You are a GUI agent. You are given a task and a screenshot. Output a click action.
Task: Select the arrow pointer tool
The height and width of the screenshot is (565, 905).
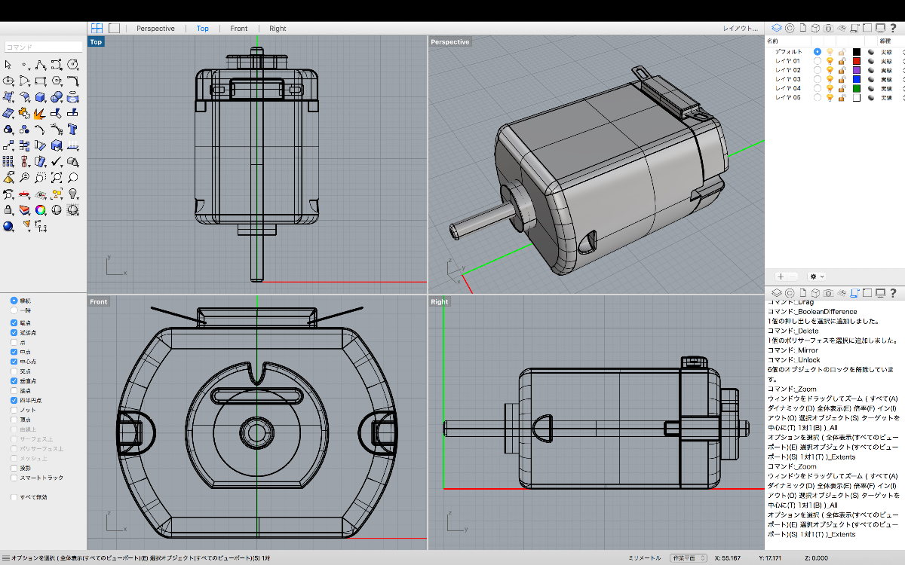coord(8,66)
